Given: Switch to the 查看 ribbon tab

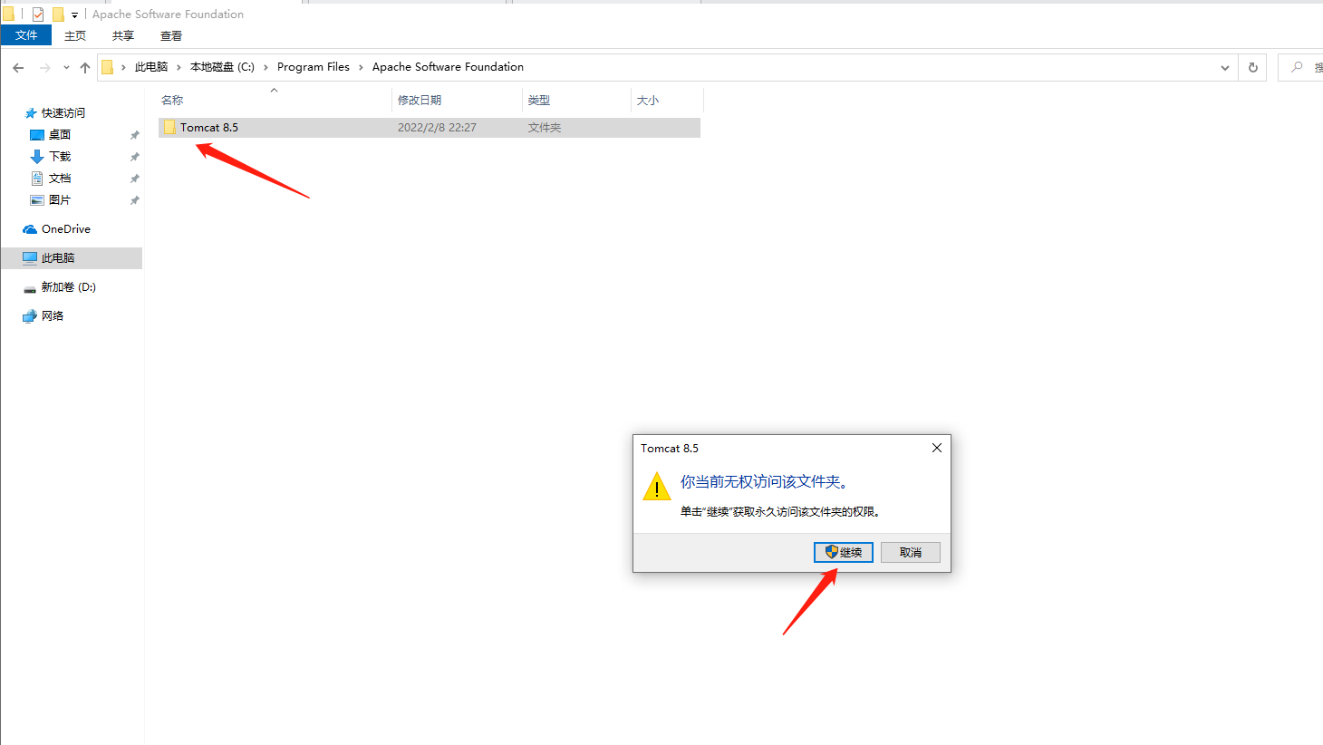Looking at the screenshot, I should [x=171, y=35].
